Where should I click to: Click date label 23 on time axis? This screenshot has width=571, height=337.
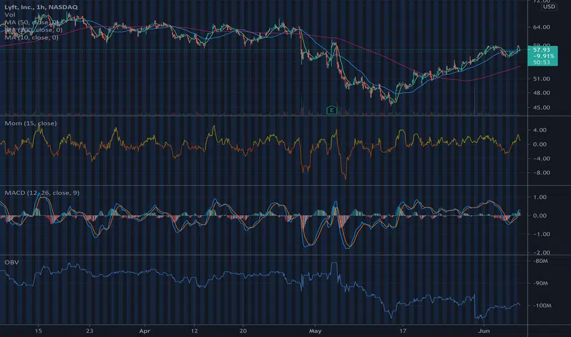[89, 331]
